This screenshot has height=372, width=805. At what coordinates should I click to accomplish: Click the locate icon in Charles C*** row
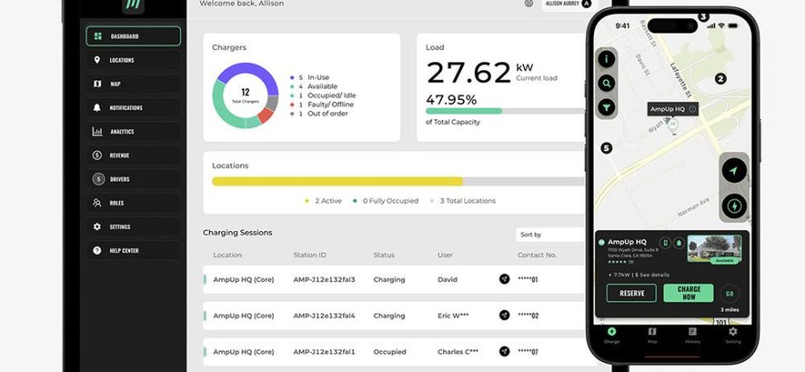coord(505,352)
